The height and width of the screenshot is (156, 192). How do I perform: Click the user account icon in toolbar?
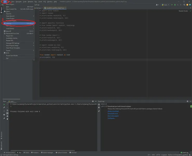point(158,5)
